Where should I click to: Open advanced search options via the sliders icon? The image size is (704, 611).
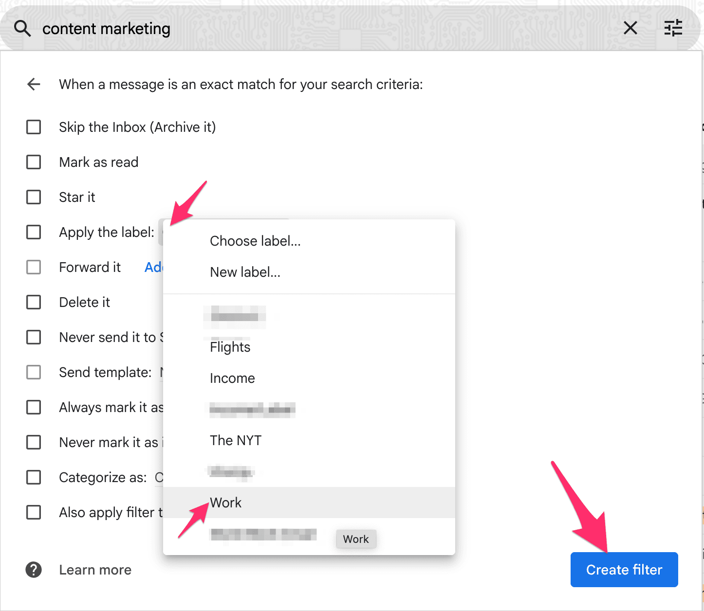click(x=673, y=28)
